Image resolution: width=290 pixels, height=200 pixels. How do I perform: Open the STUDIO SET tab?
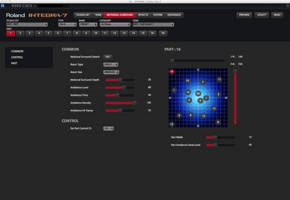coord(83,15)
